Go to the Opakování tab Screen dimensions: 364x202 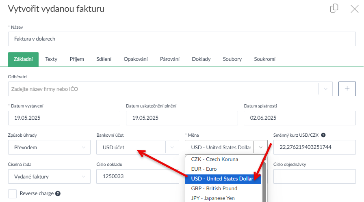coord(136,59)
